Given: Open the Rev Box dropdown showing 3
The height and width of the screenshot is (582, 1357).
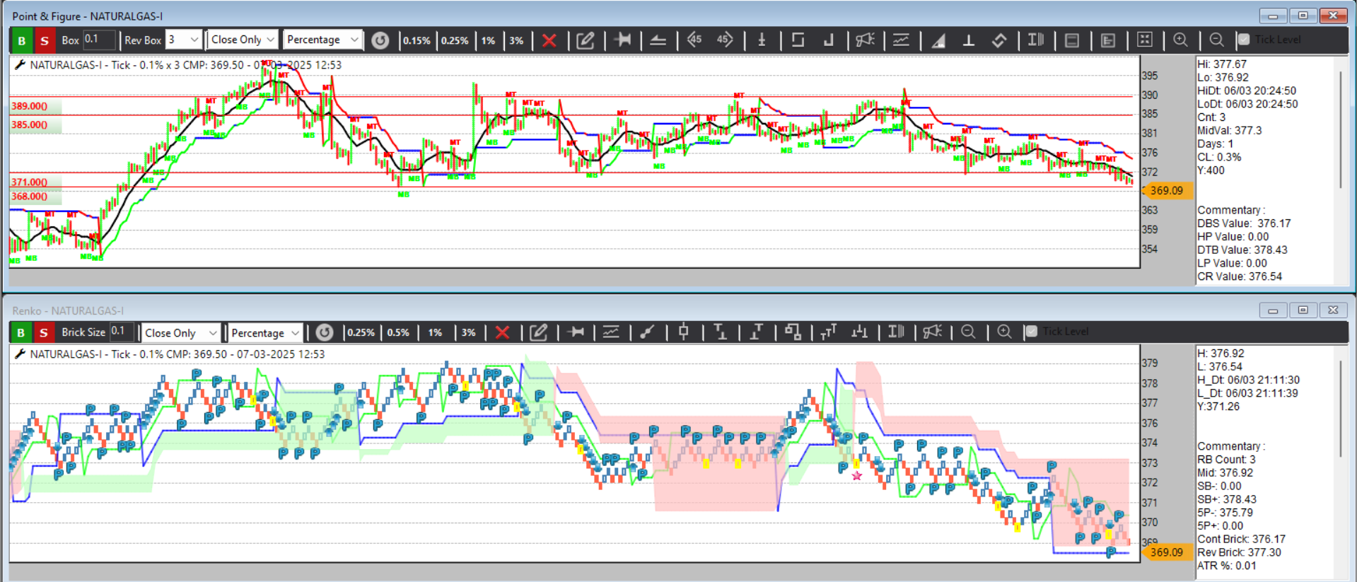Looking at the screenshot, I should [184, 40].
